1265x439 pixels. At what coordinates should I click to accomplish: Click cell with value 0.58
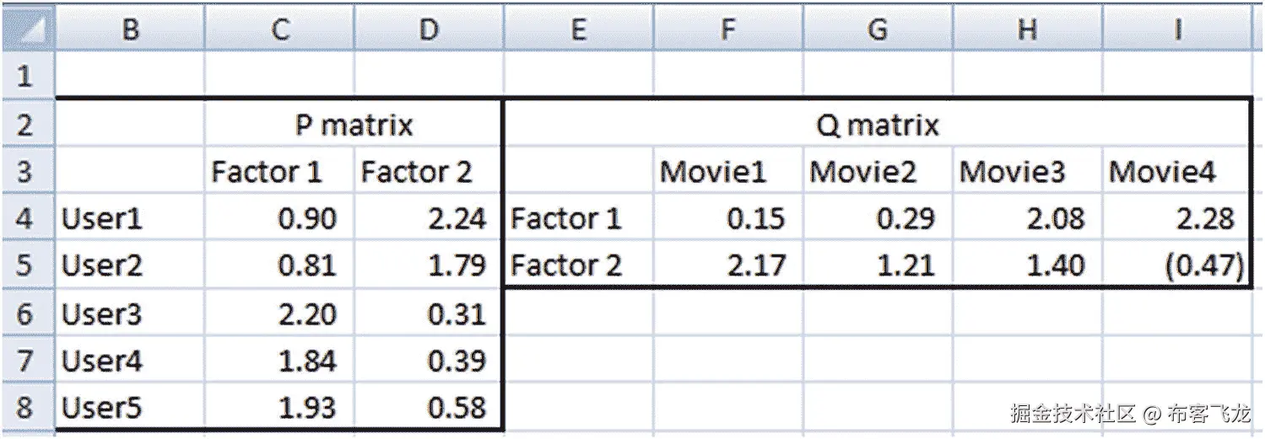pyautogui.click(x=428, y=409)
